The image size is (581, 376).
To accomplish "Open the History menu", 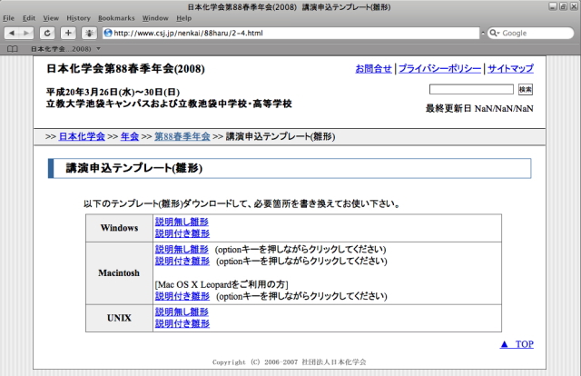I will (78, 18).
